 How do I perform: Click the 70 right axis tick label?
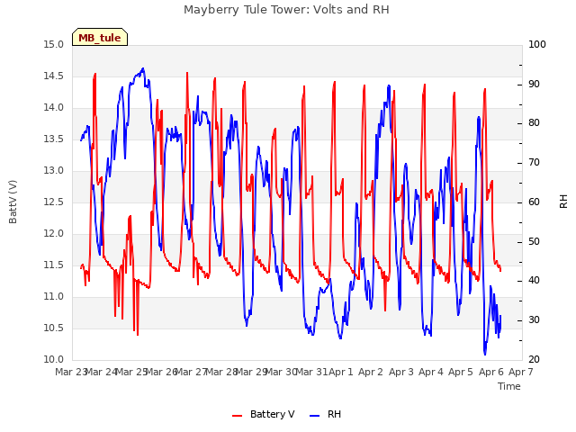[534, 163]
